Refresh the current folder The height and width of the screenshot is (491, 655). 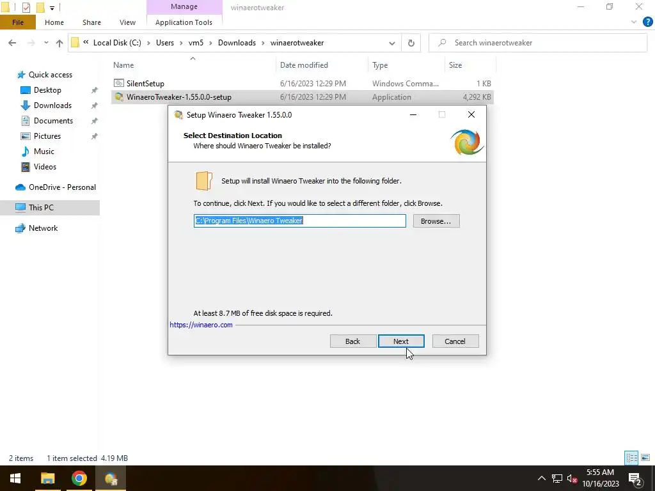[411, 43]
